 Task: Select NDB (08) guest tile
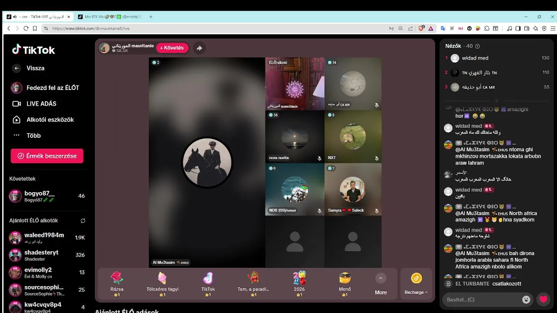pyautogui.click(x=295, y=189)
